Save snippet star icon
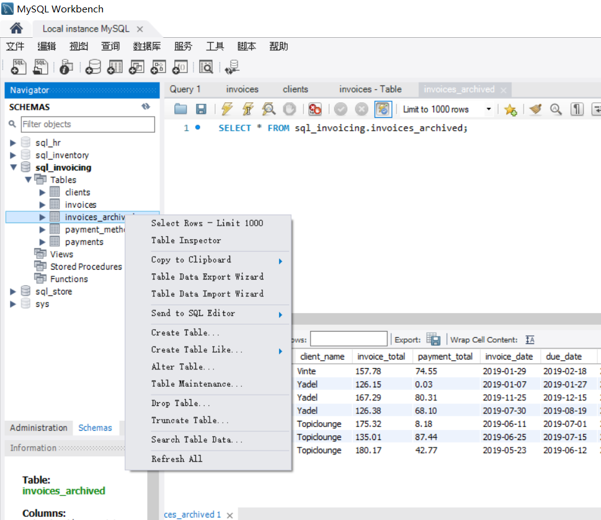This screenshot has height=520, width=601. pos(510,110)
